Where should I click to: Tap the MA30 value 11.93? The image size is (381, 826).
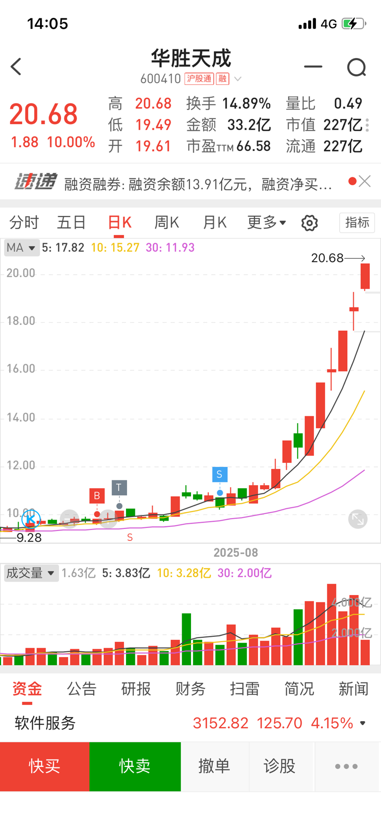point(170,247)
